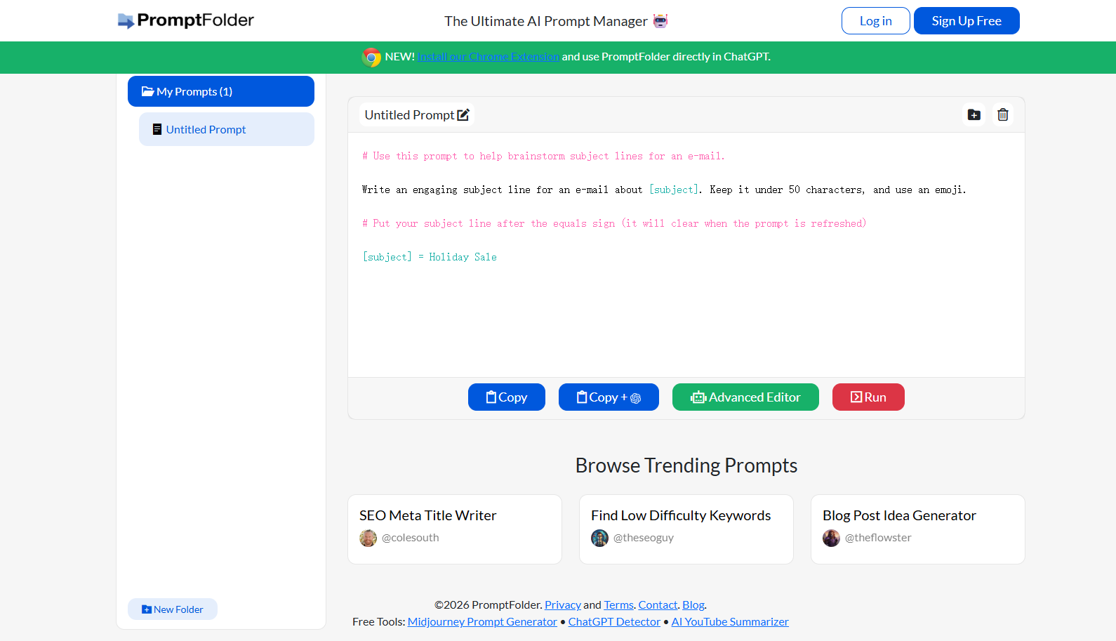
Task: Click the Untitled Prompt title text
Action: point(409,114)
